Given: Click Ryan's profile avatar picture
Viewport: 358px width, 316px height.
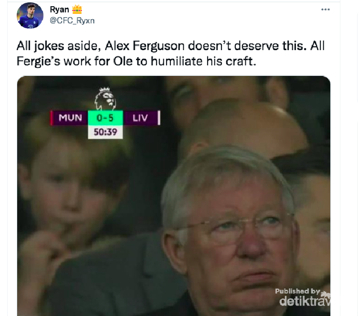Looking at the screenshot, I should pos(30,15).
